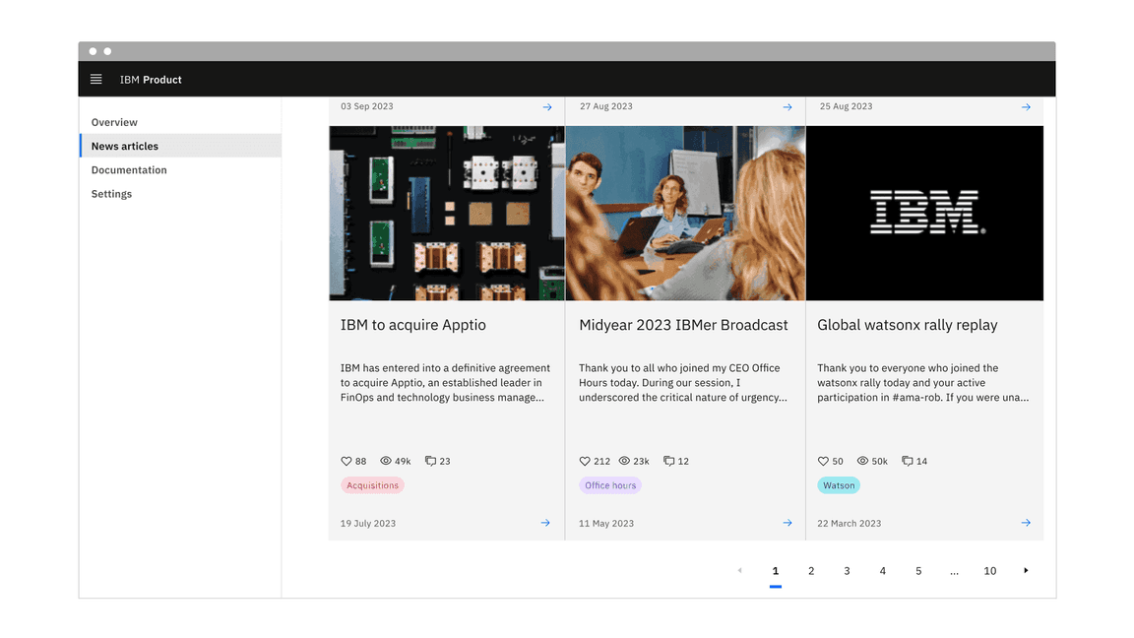Heart the Global watsonx rally replay post
The image size is (1134, 638).
(824, 460)
